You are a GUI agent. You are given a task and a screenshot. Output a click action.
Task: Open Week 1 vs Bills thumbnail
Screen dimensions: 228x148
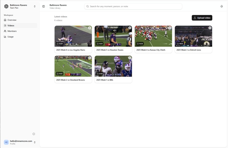(x=113, y=66)
